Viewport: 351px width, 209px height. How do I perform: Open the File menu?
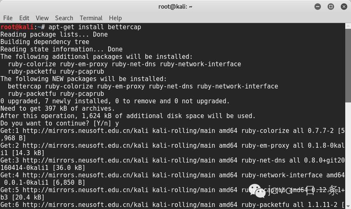pyautogui.click(x=8, y=18)
